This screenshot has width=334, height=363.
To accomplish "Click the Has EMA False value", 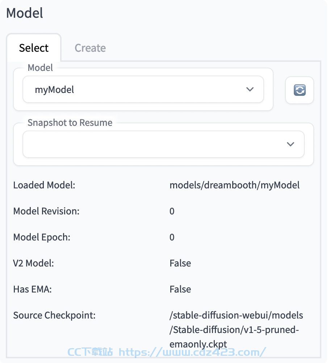I will click(x=180, y=289).
